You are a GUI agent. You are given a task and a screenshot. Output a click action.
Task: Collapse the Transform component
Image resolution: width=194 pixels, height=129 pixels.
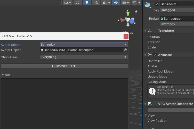145,31
